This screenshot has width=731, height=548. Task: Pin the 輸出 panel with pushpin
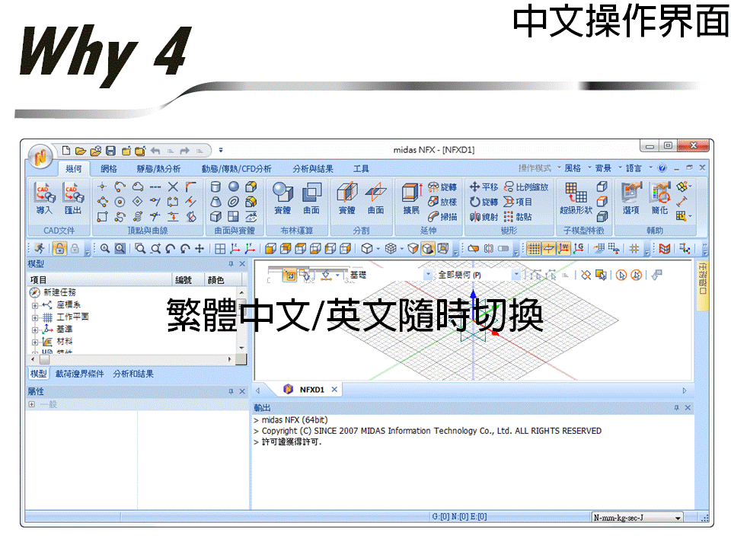[x=676, y=408]
